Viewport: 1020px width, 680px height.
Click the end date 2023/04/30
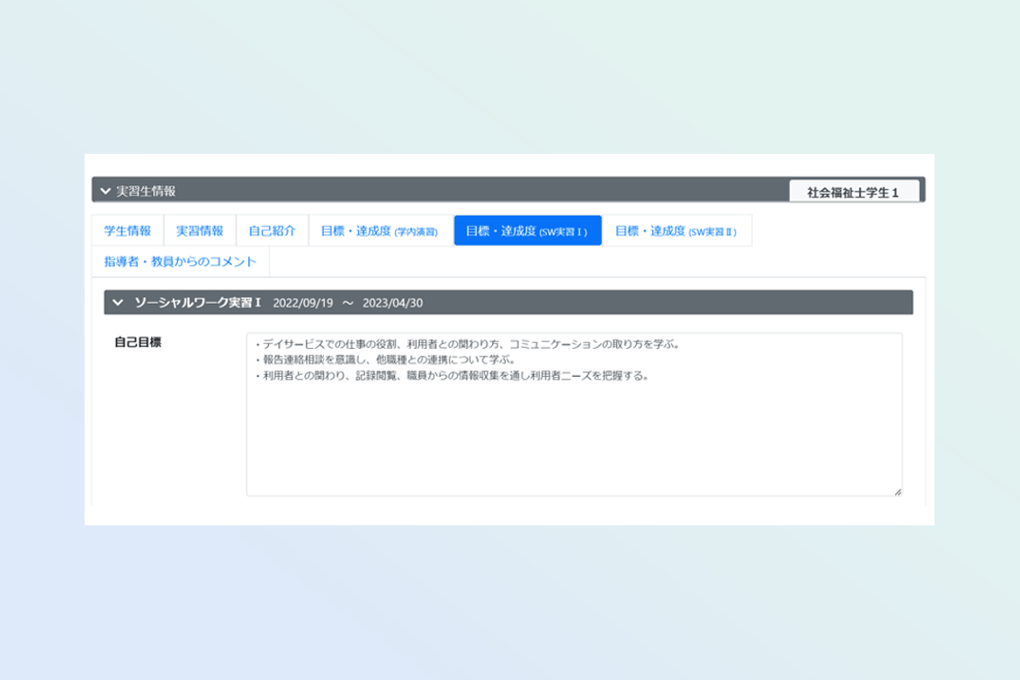pyautogui.click(x=392, y=302)
